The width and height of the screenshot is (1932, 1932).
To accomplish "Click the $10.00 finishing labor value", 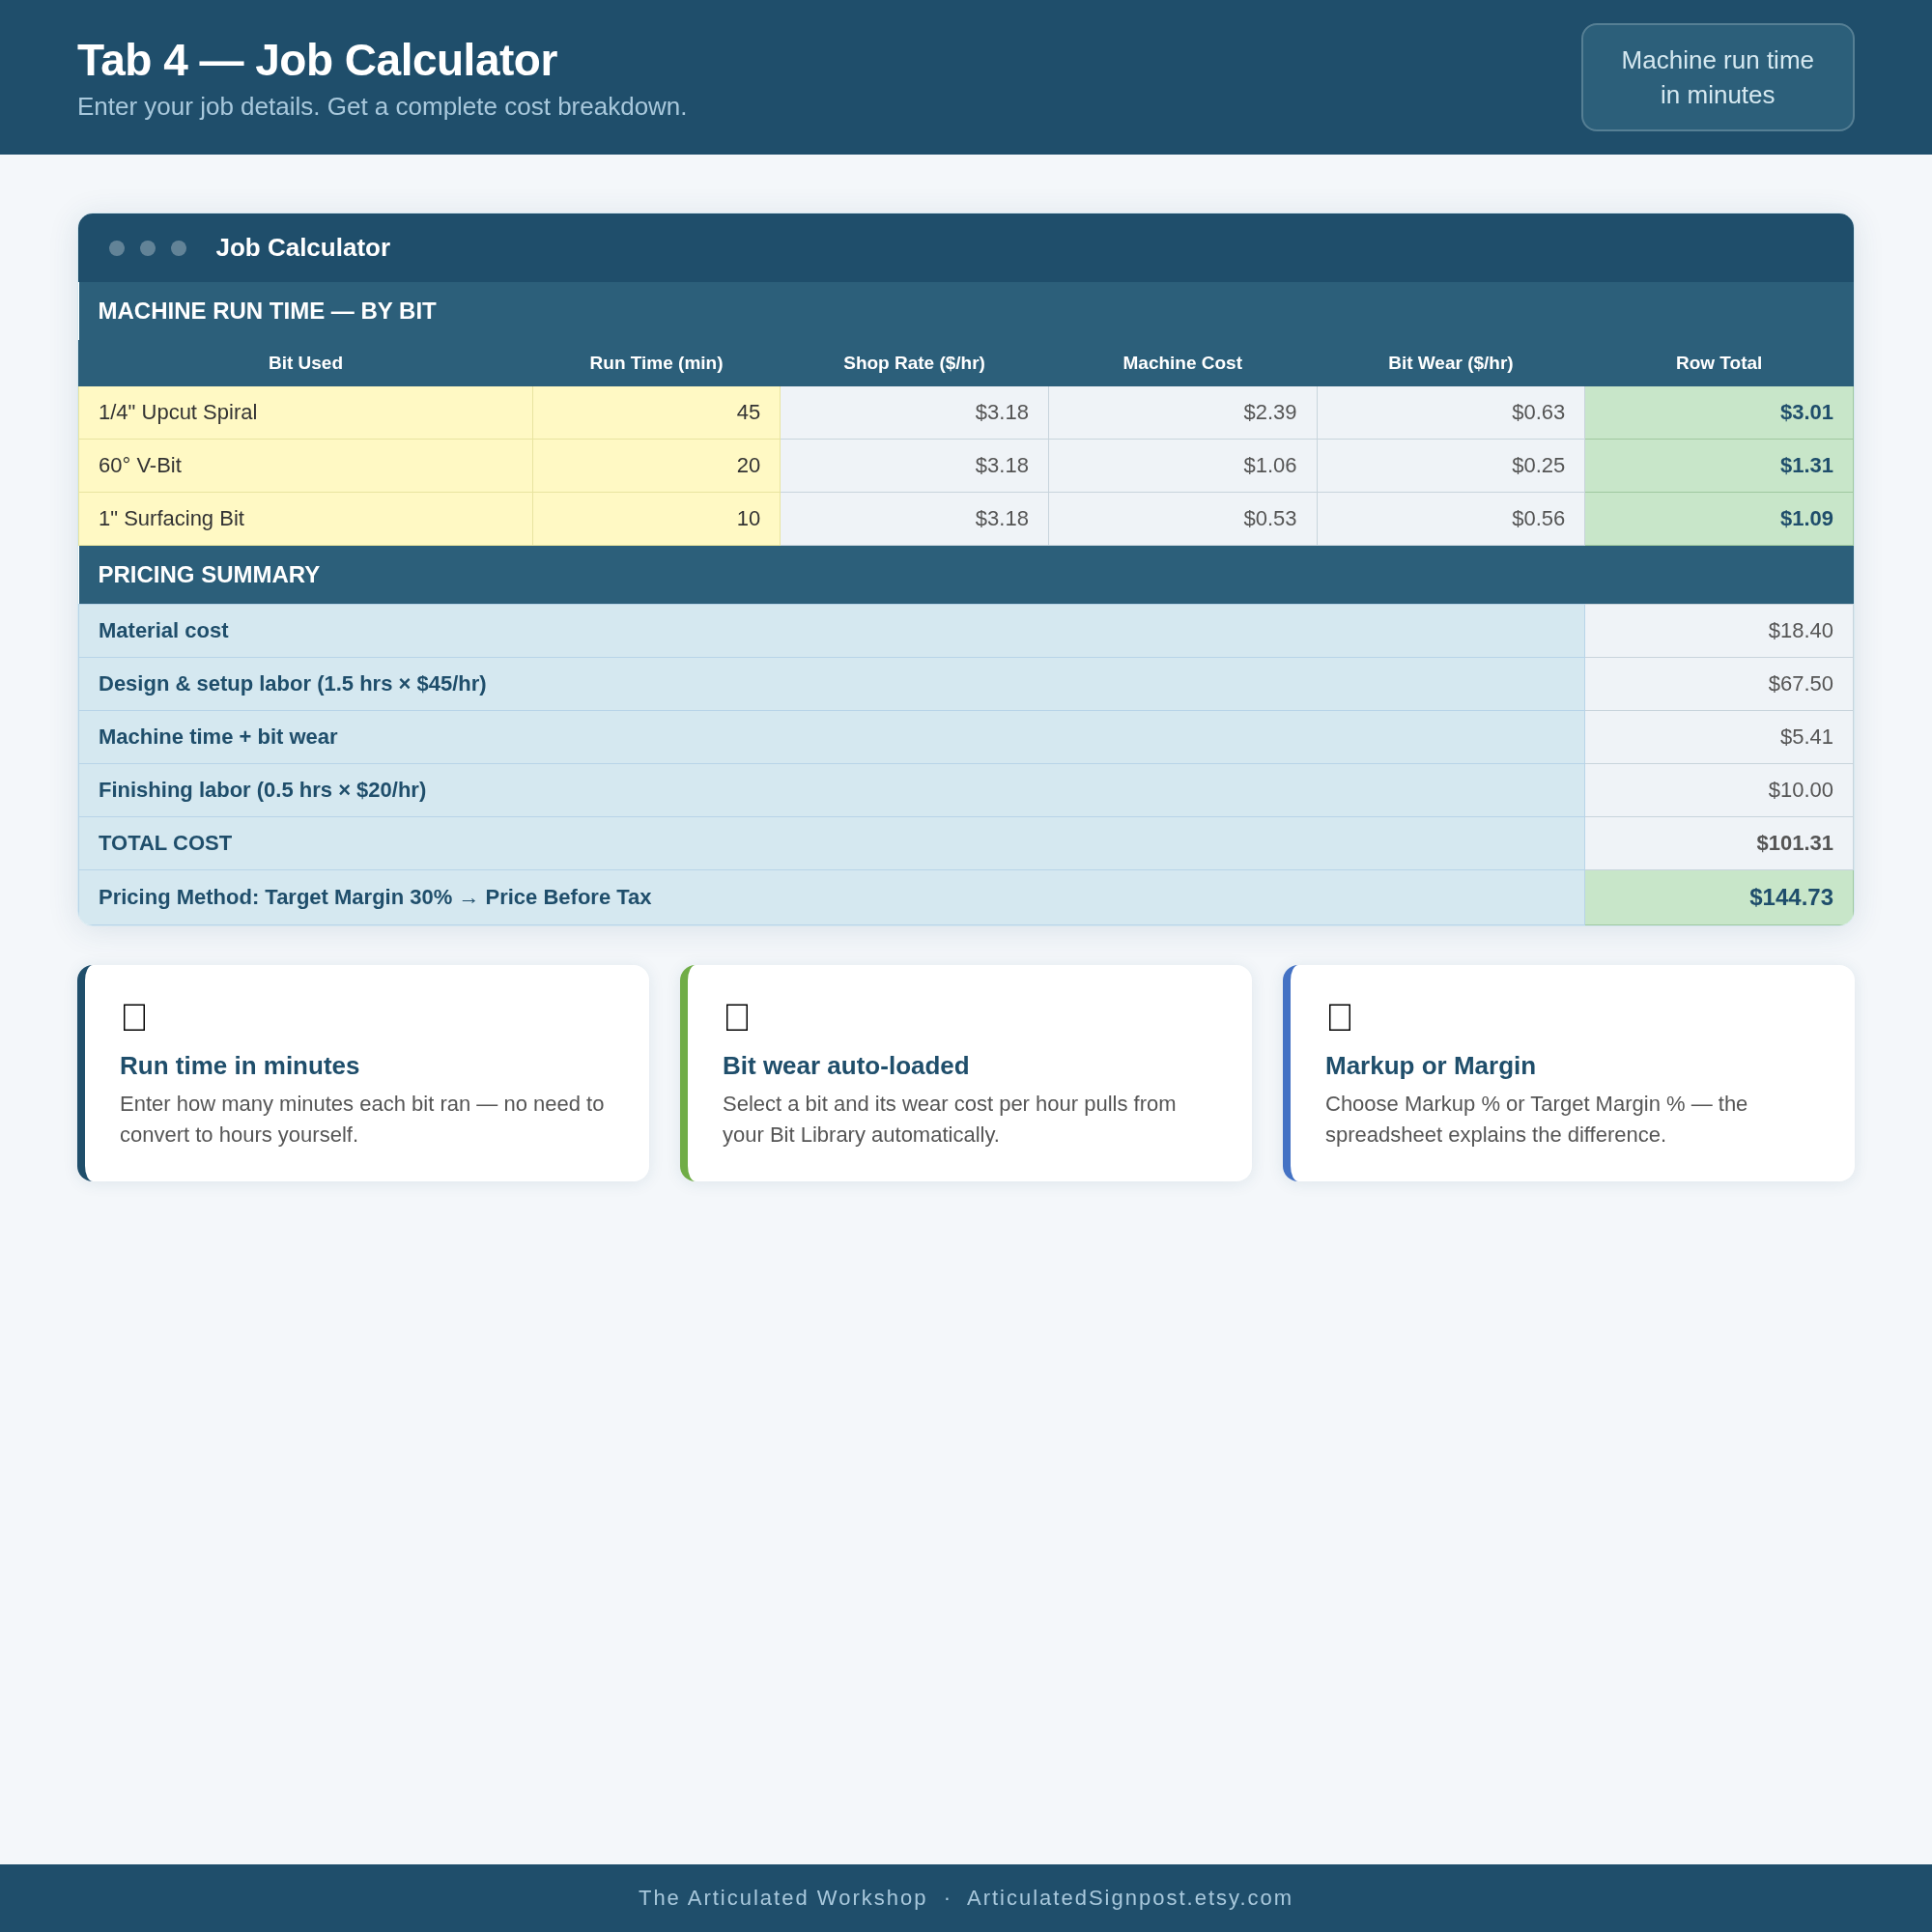I will (x=1719, y=790).
